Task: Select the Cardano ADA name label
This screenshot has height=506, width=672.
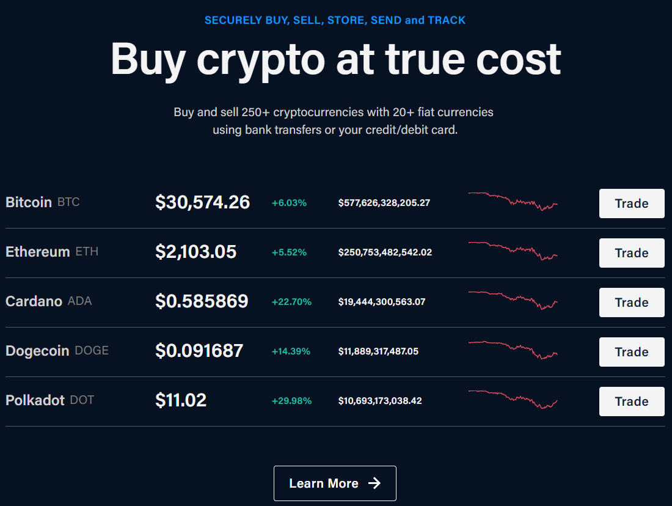Action: pyautogui.click(x=49, y=301)
